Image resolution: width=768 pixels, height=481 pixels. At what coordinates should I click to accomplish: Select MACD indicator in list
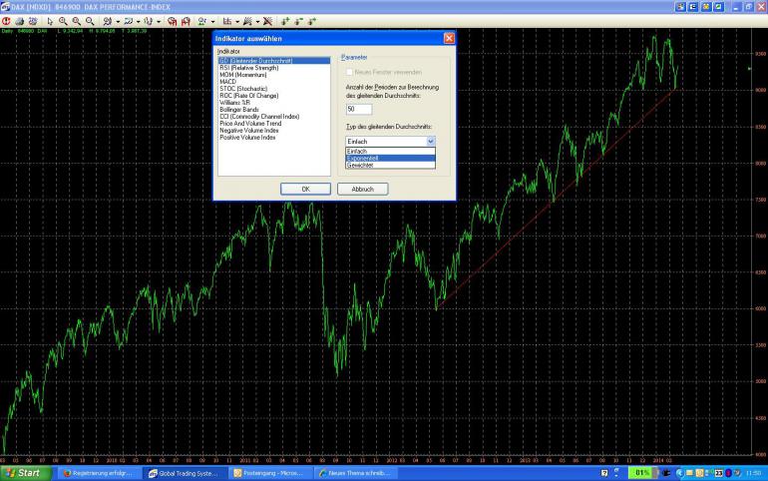[x=274, y=81]
